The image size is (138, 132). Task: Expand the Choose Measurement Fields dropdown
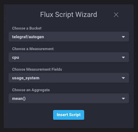coord(69,78)
